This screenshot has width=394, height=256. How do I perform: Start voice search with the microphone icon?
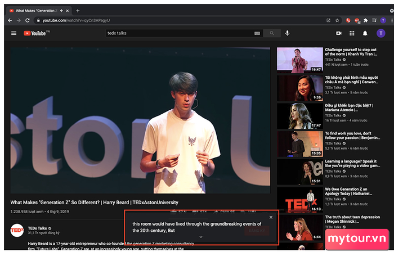(288, 33)
